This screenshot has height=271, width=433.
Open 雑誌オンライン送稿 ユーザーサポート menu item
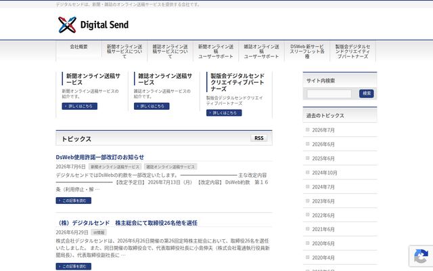pyautogui.click(x=261, y=51)
